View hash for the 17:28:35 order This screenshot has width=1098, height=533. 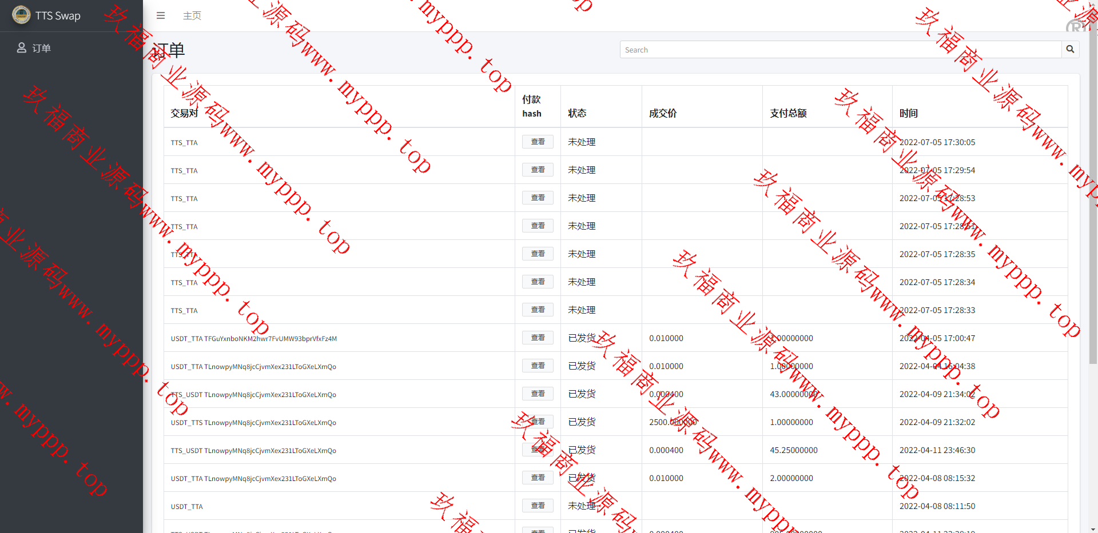tap(538, 254)
